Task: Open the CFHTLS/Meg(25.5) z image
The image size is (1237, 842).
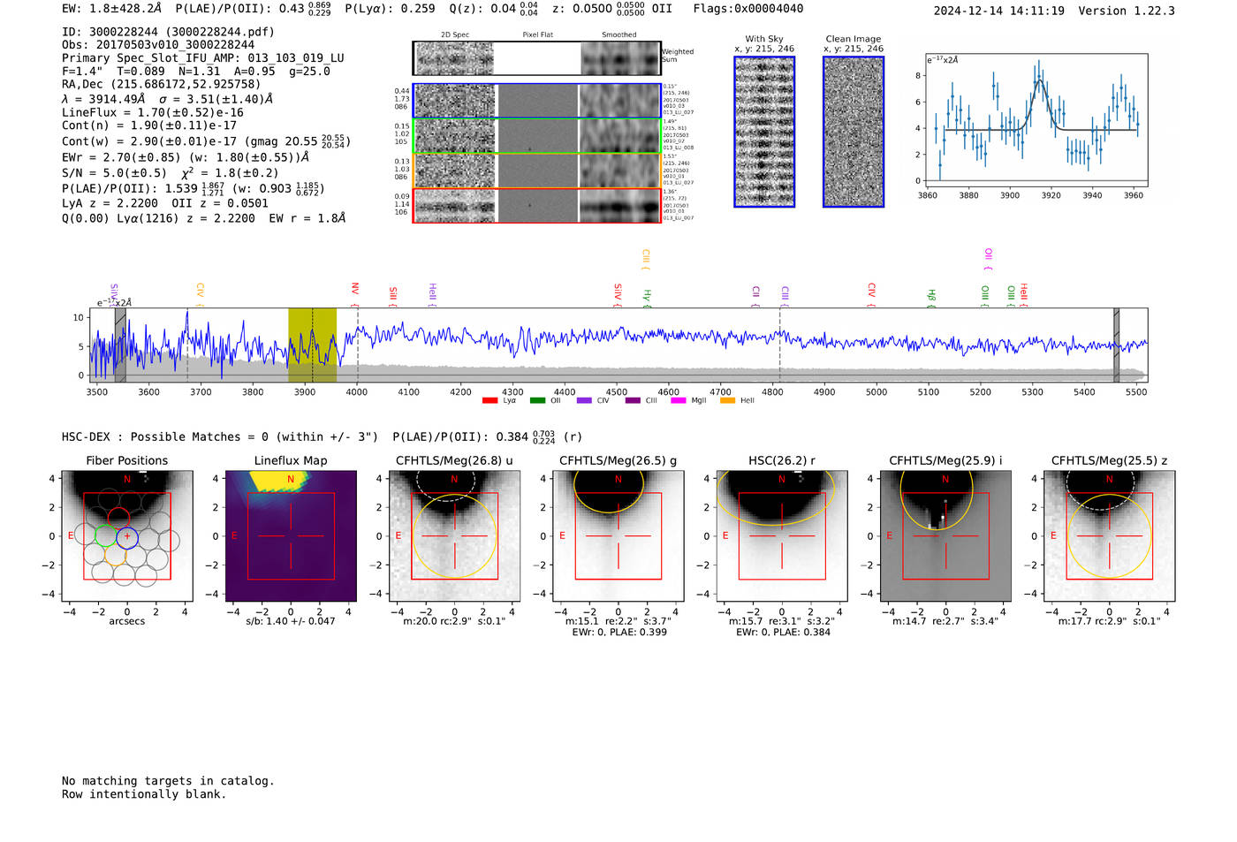Action: coord(1109,536)
